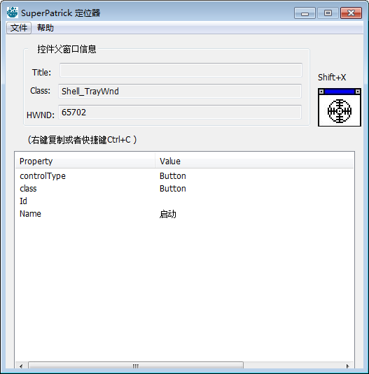369x374 pixels.
Task: Select the Id property row
Action: tap(184, 201)
